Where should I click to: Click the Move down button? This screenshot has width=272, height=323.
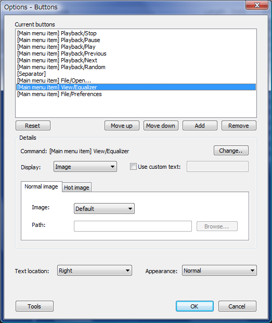coord(161,126)
